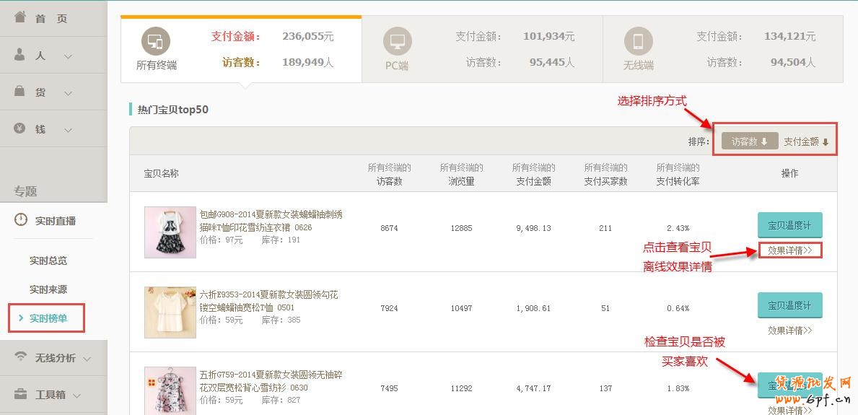Click the 所有终端的访客数 column header
The height and width of the screenshot is (415, 858).
tap(389, 174)
